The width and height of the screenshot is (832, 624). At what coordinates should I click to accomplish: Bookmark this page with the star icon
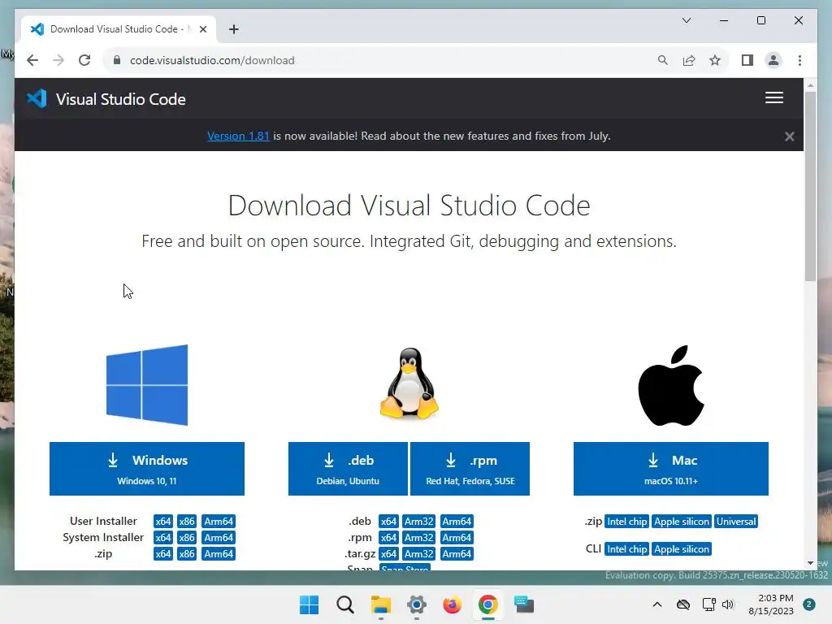[x=715, y=60]
